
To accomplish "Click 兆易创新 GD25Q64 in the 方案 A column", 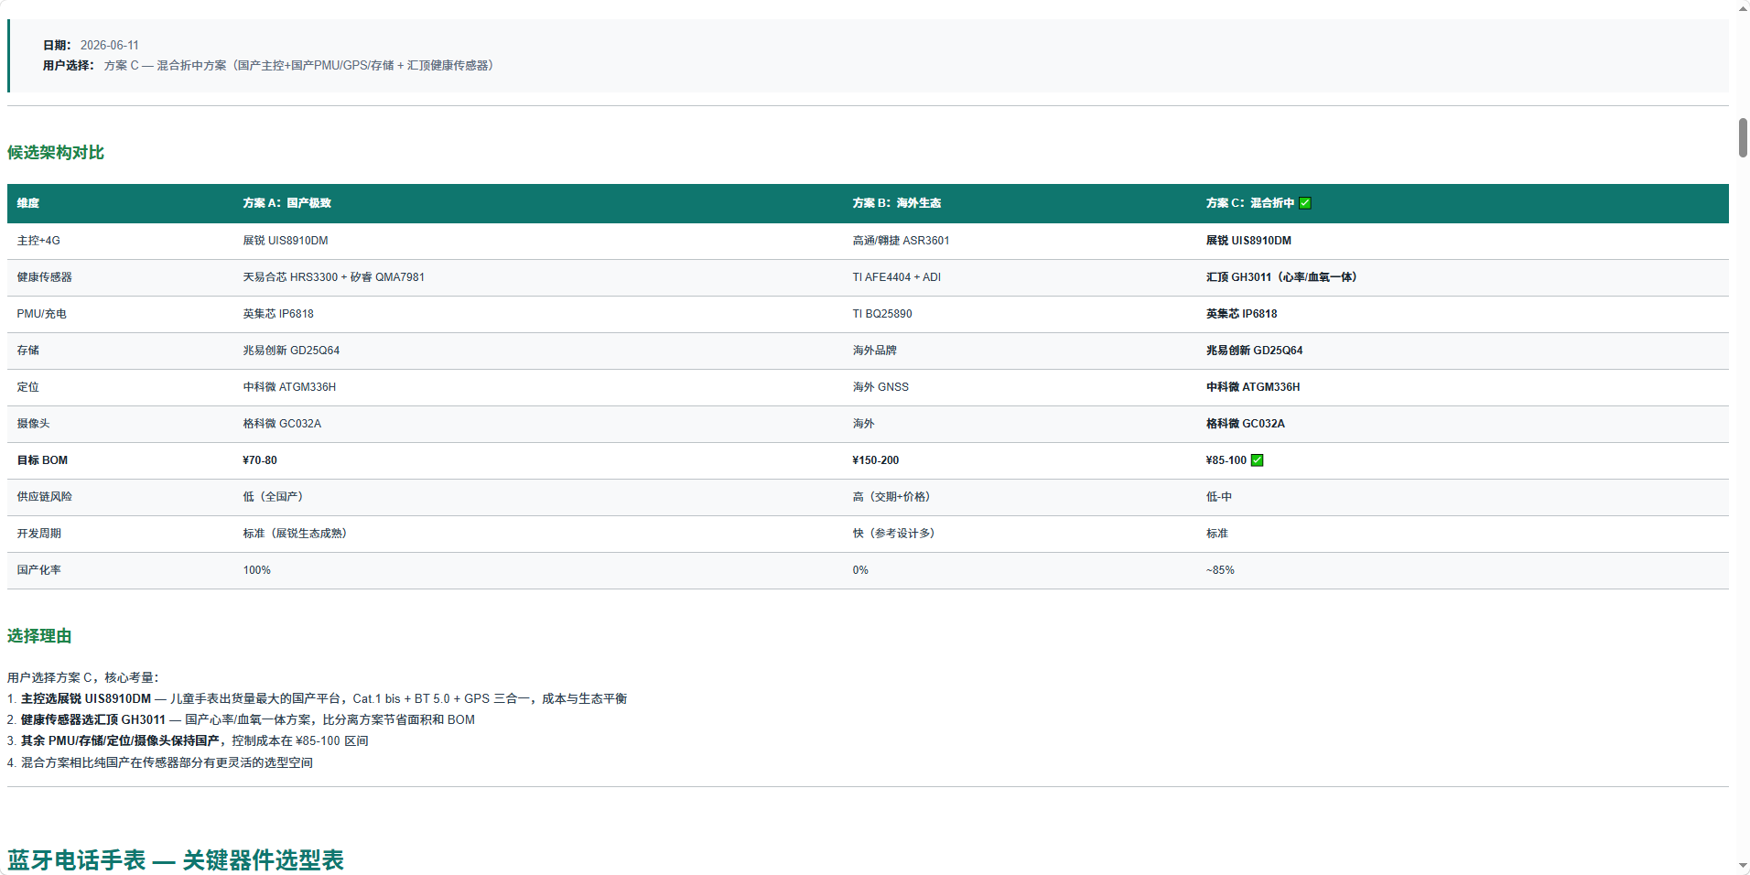I will tap(291, 351).
